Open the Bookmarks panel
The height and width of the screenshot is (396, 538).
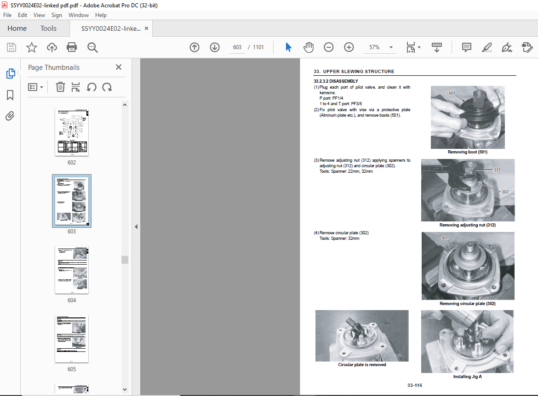pyautogui.click(x=10, y=95)
